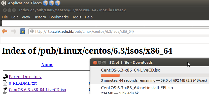This screenshot has height=94, width=209.
Task: Open the Firefox File menu
Action: pos(5,17)
